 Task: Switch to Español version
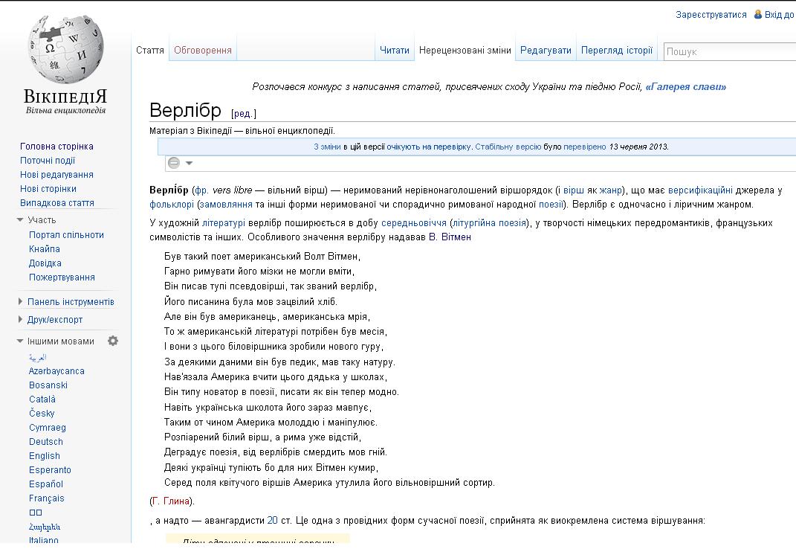(45, 484)
